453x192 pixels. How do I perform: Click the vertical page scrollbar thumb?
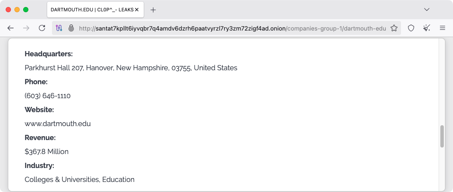[x=442, y=136]
